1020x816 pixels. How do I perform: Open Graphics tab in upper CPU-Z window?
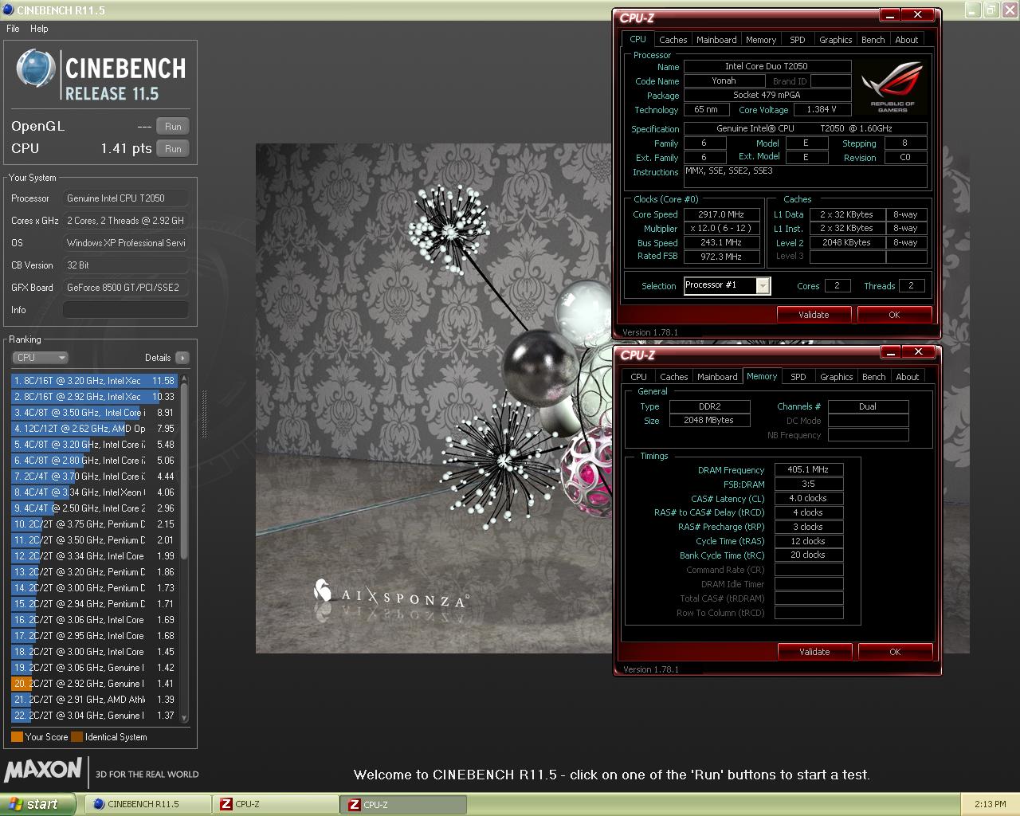point(835,40)
